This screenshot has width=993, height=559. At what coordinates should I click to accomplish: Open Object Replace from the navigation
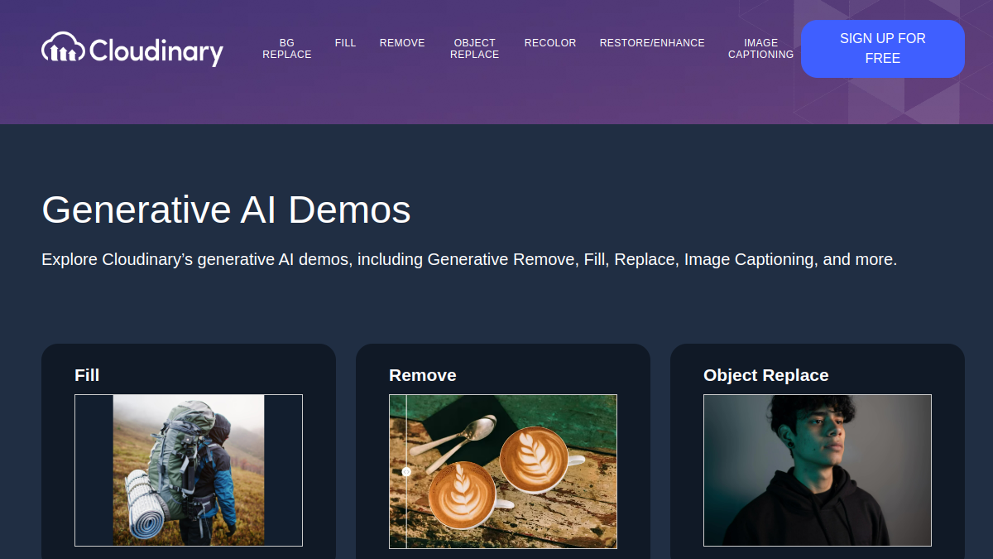tap(475, 49)
